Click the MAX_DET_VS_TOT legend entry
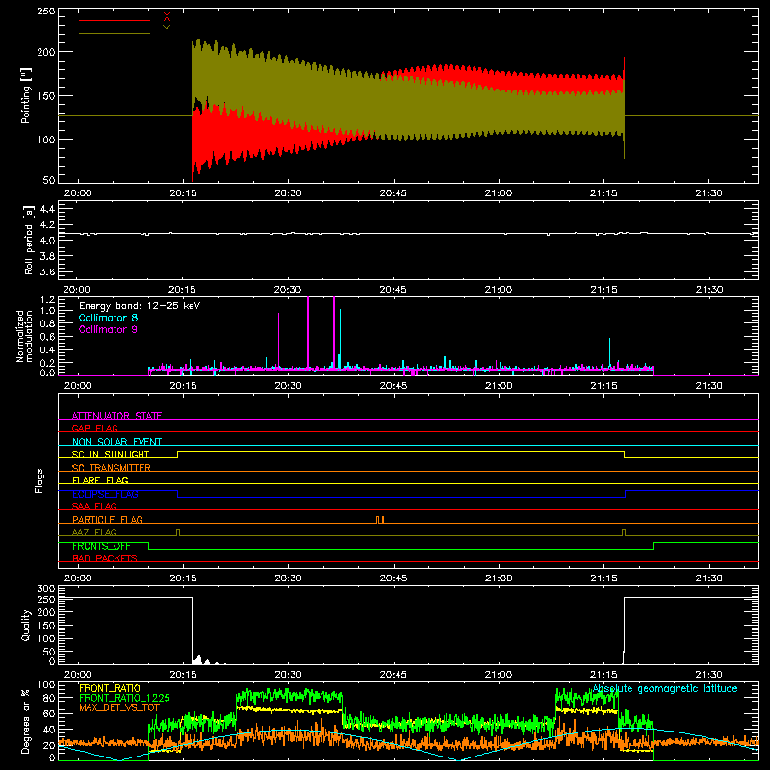This screenshot has width=770, height=770. click(119, 707)
